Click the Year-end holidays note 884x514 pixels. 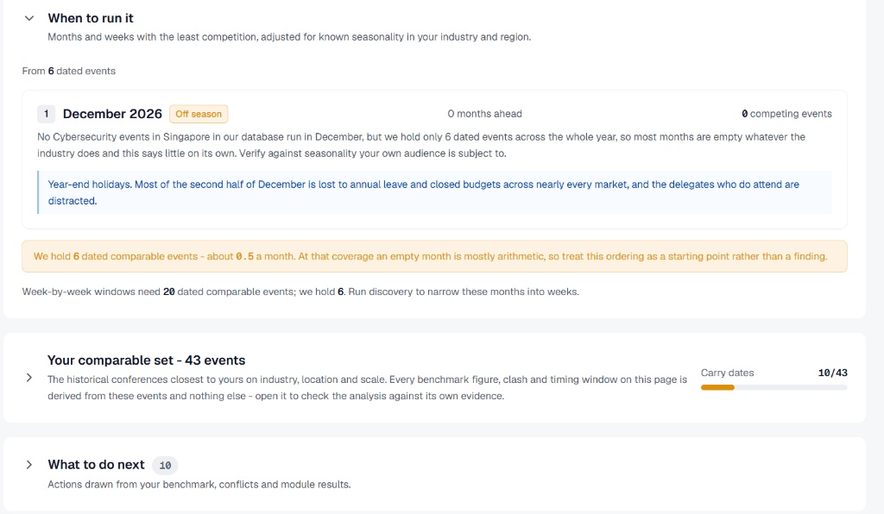tap(435, 192)
